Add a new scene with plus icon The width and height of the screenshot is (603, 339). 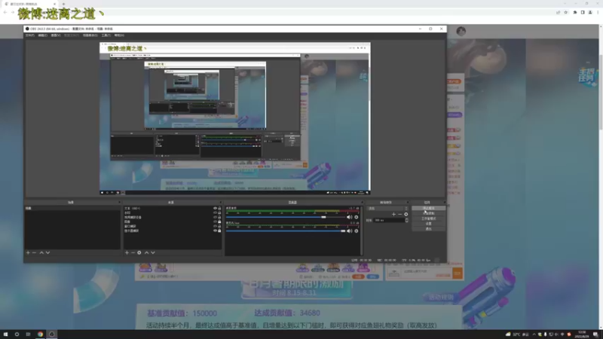point(28,252)
